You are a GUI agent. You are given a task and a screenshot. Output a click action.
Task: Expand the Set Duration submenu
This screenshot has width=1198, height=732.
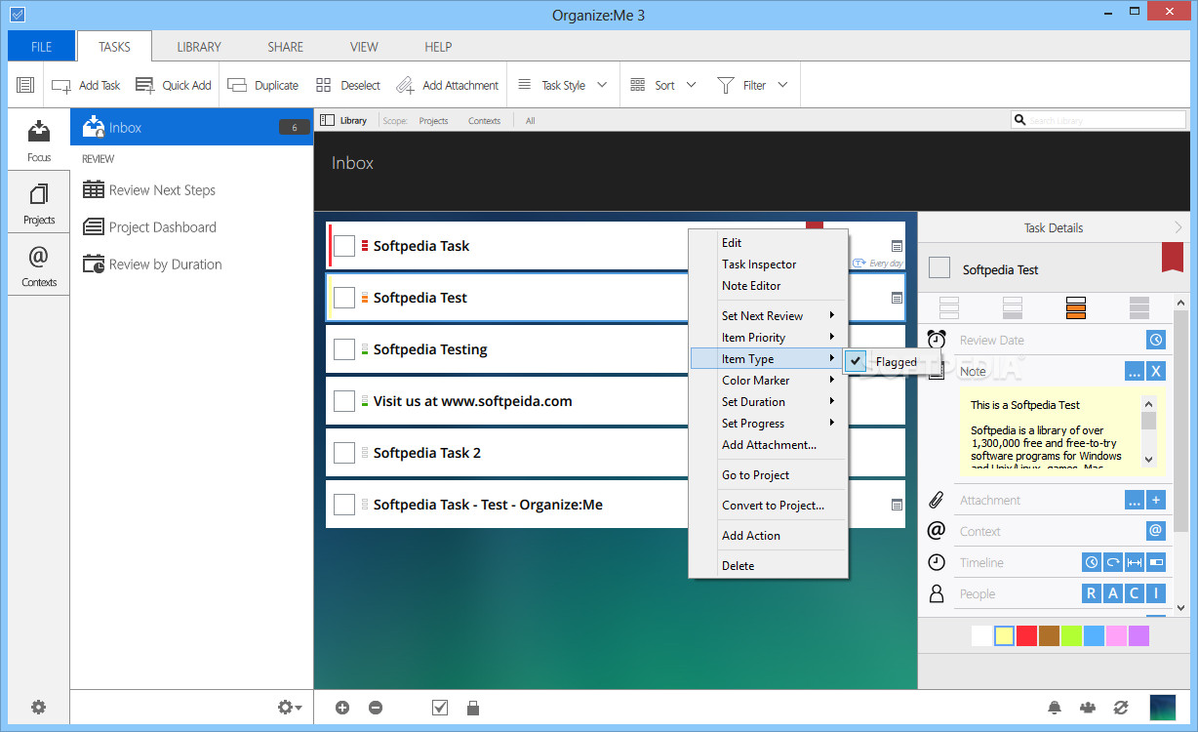[769, 401]
